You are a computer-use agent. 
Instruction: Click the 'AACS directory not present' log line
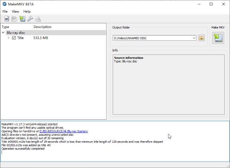[x=38, y=135]
